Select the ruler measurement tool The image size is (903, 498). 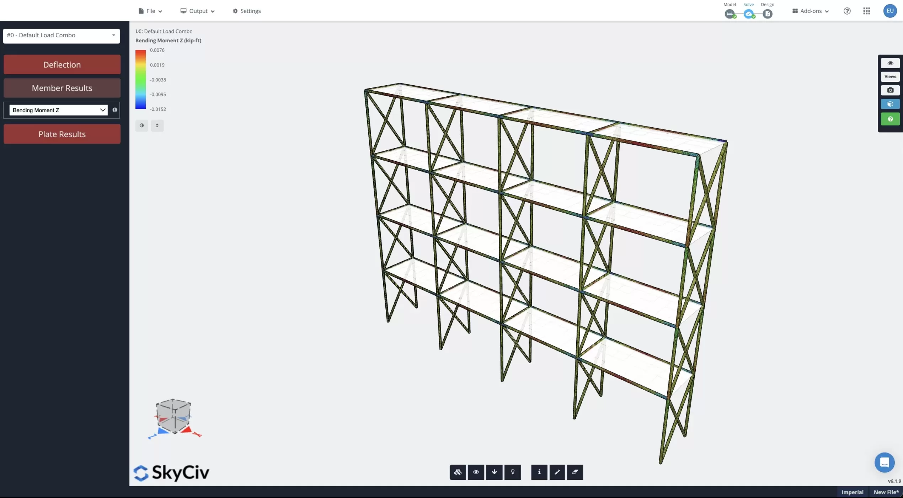tap(557, 472)
